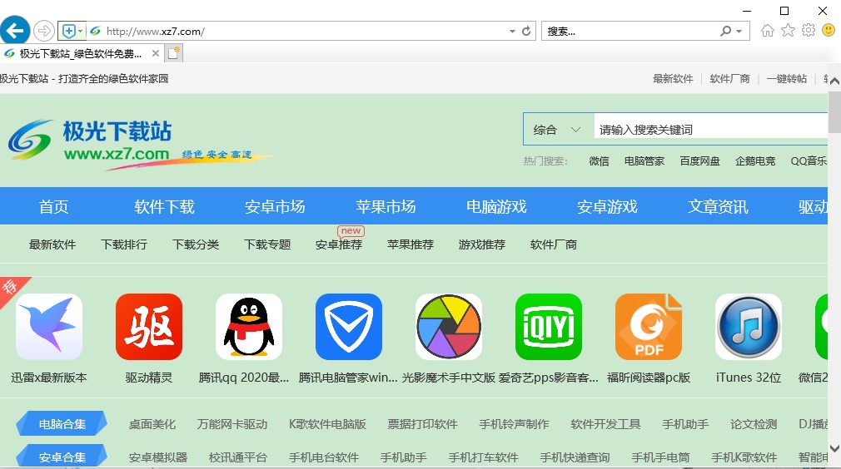The height and width of the screenshot is (469, 841).
Task: Click the hot search term 电脑管家
Action: tap(644, 161)
